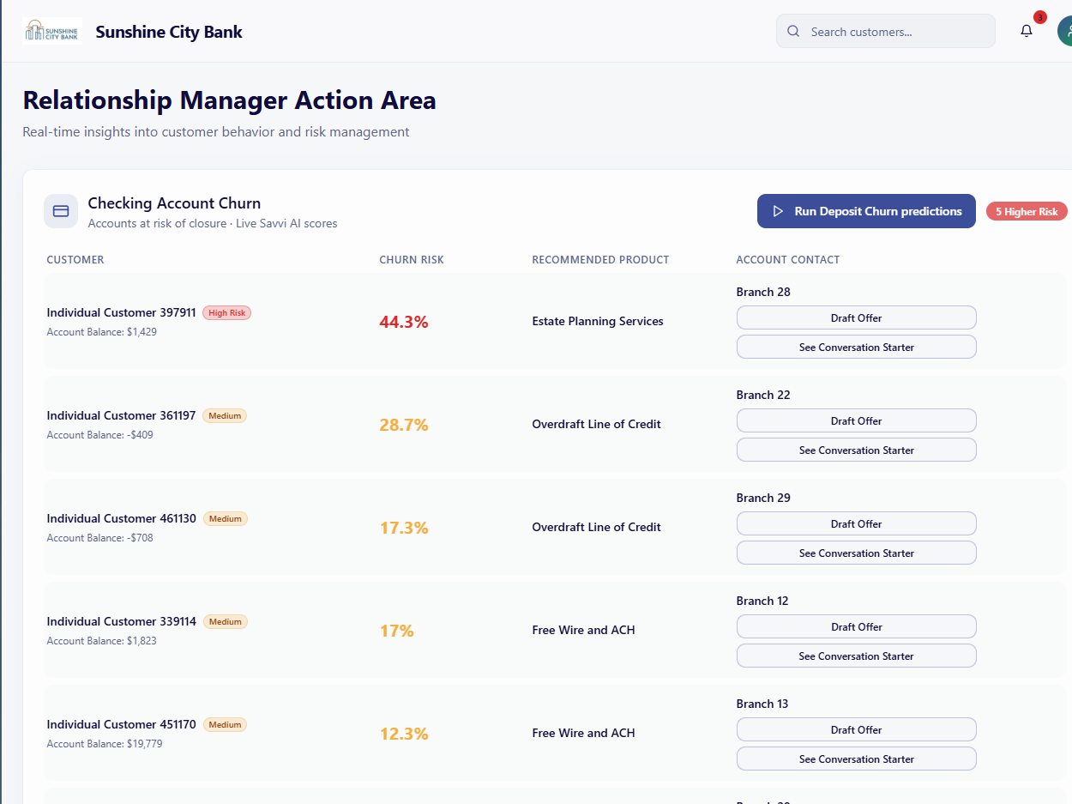Click Overdraft Line of Credit for customer 361197
Viewport: 1072px width, 804px height.
596,424
